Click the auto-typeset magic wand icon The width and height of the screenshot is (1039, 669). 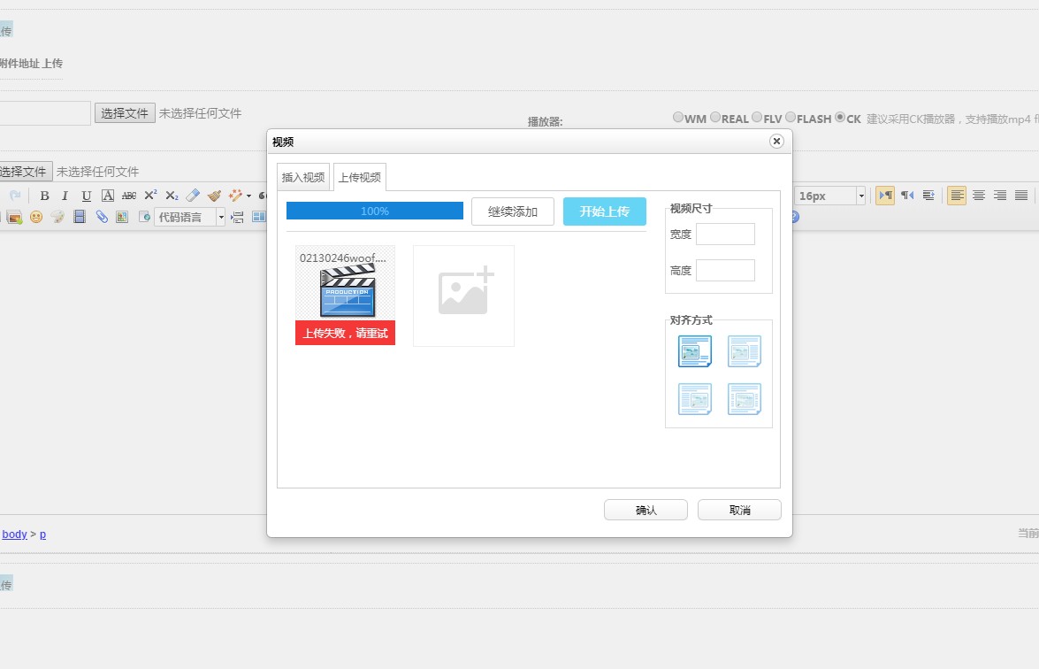coord(235,196)
